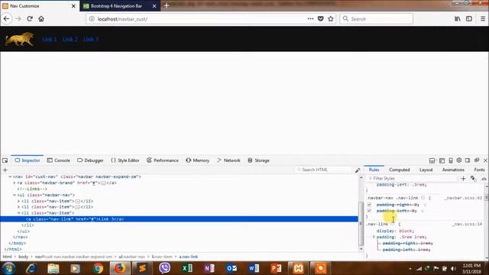
Task: Reload the current page
Action: [30, 18]
